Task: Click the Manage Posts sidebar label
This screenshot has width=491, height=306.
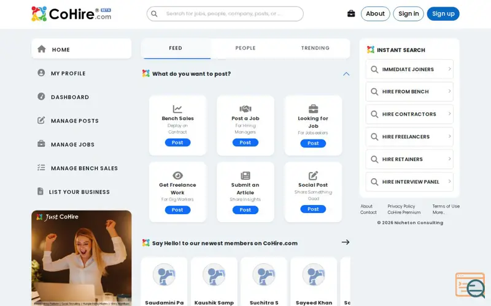Action: (75, 121)
